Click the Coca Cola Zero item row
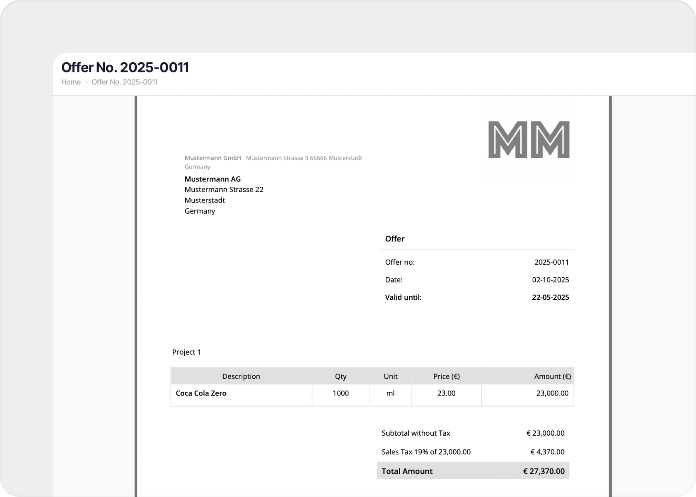The height and width of the screenshot is (497, 696). coord(372,395)
